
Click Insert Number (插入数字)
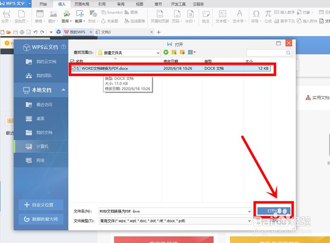coord(285,12)
